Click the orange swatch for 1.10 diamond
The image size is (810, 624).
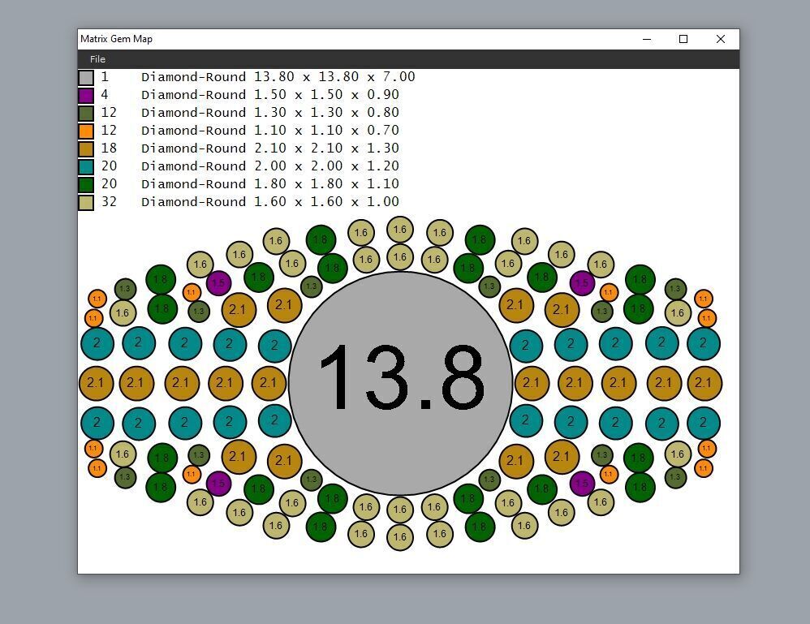pos(86,131)
